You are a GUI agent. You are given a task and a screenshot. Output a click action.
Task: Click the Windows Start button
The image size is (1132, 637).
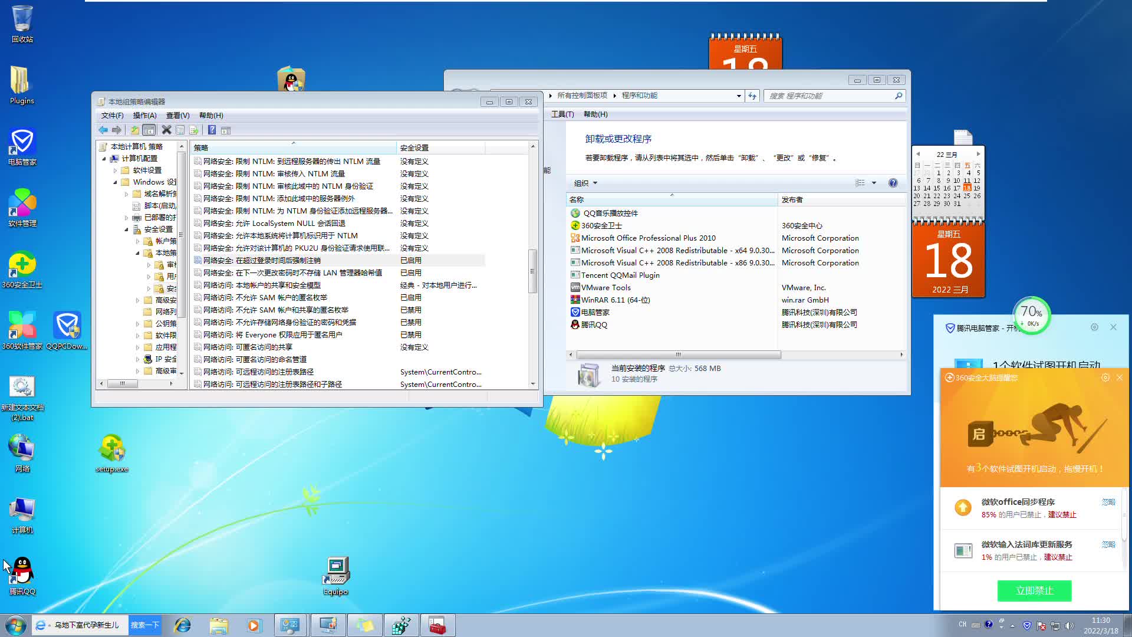tap(16, 625)
